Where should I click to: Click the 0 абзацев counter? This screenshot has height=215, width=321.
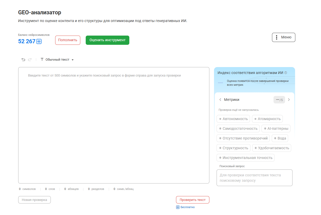[72, 189]
